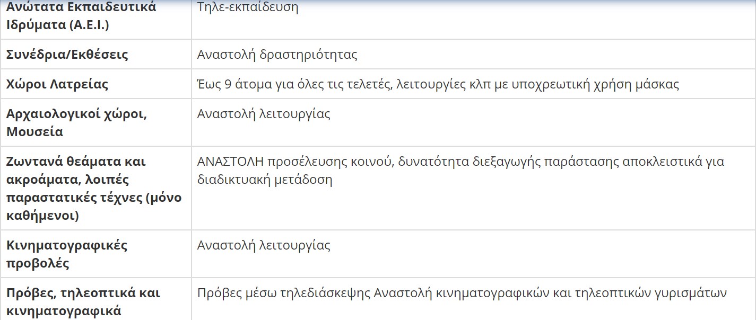Click the Τηλε-εκπαίδευση text
The width and height of the screenshot is (756, 320).
[x=248, y=7]
